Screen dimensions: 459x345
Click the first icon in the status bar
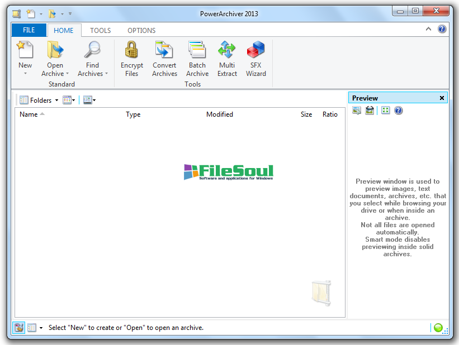[18, 328]
